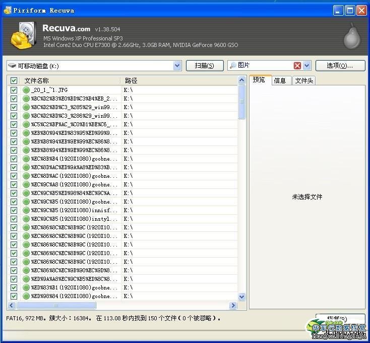Click the red clear-filter X icon
This screenshot has height=343, width=370.
point(297,66)
